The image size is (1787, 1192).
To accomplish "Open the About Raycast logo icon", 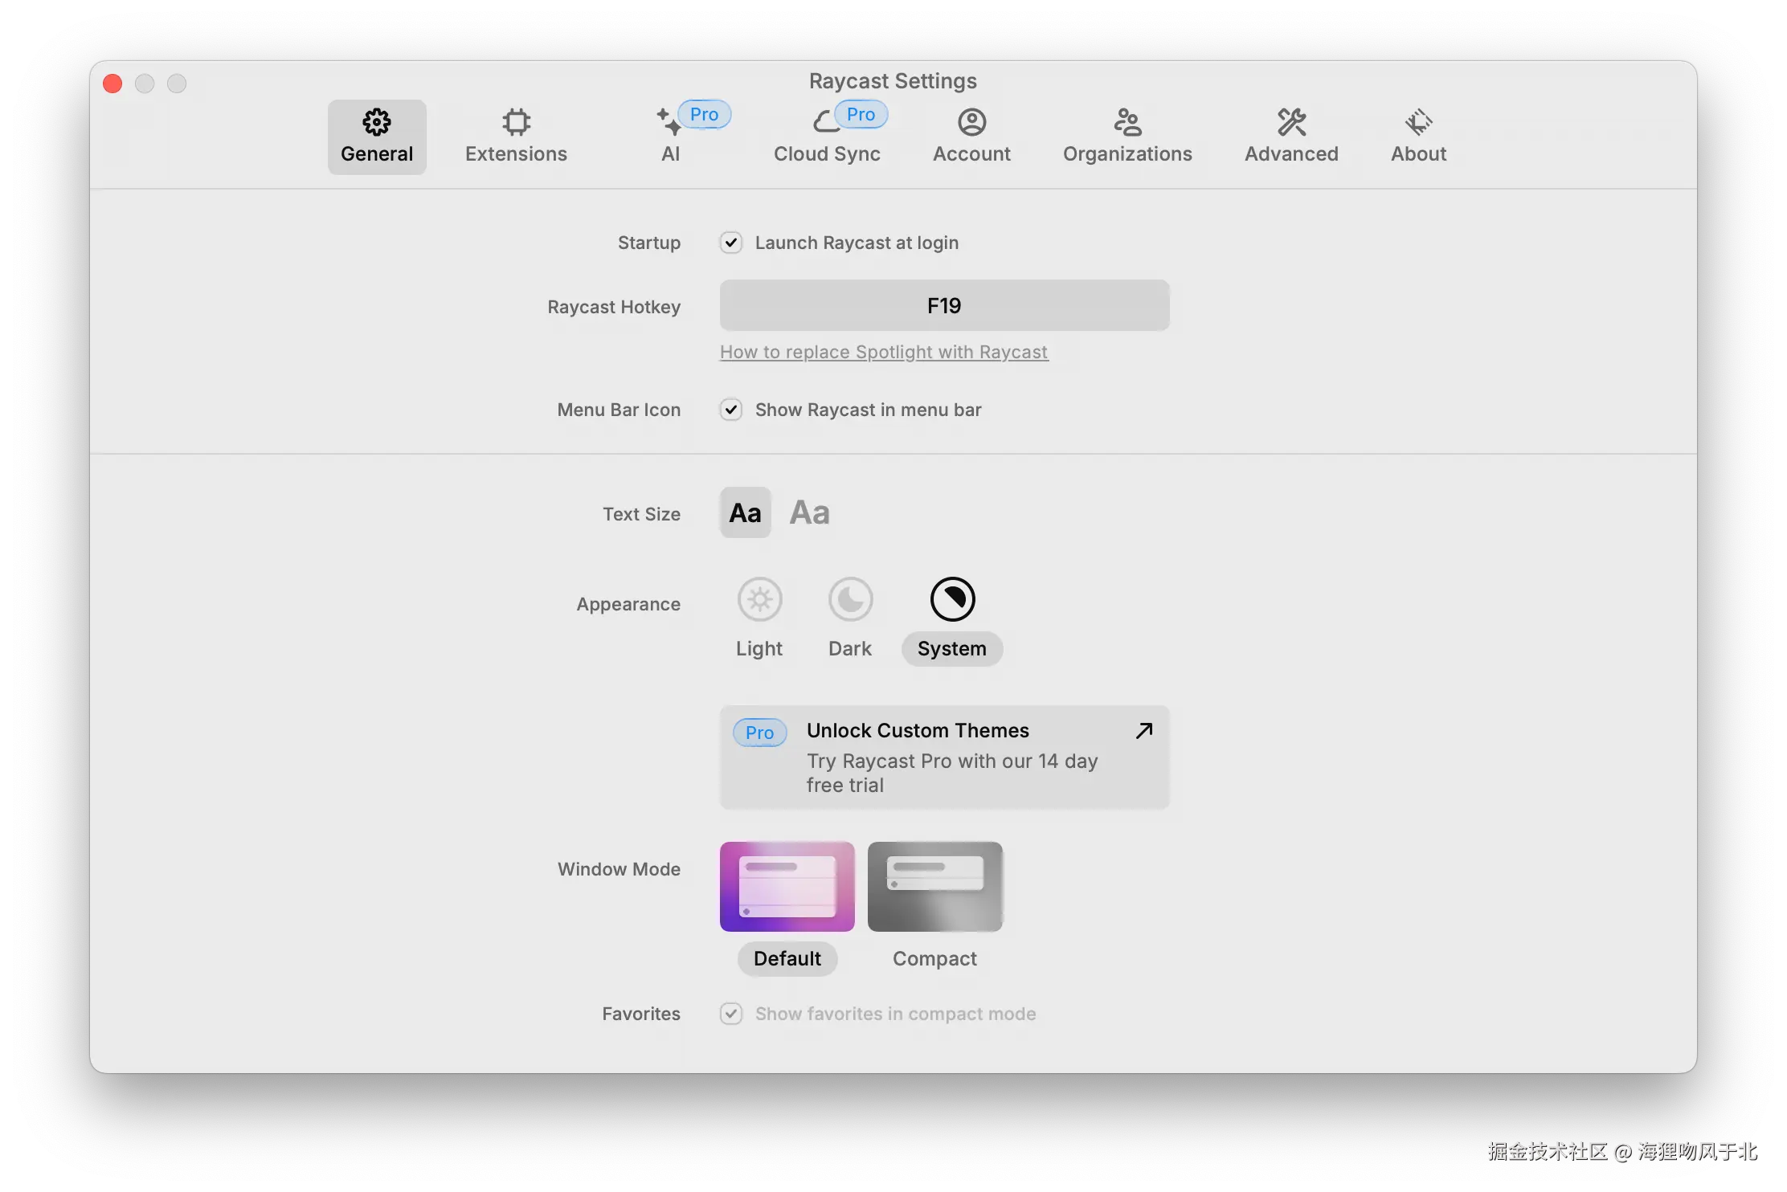I will [1418, 122].
